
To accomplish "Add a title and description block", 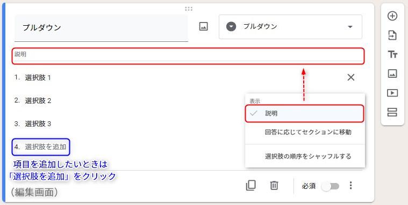I will tap(392, 54).
